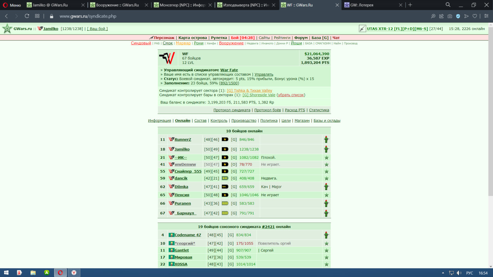Open the find-in-page search icon in address bar
The width and height of the screenshot is (493, 277).
[433, 16]
